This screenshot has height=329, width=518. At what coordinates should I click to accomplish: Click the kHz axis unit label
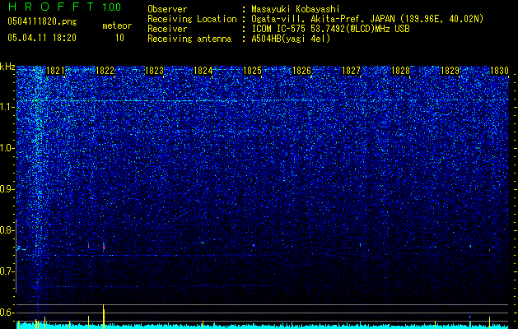(x=7, y=67)
